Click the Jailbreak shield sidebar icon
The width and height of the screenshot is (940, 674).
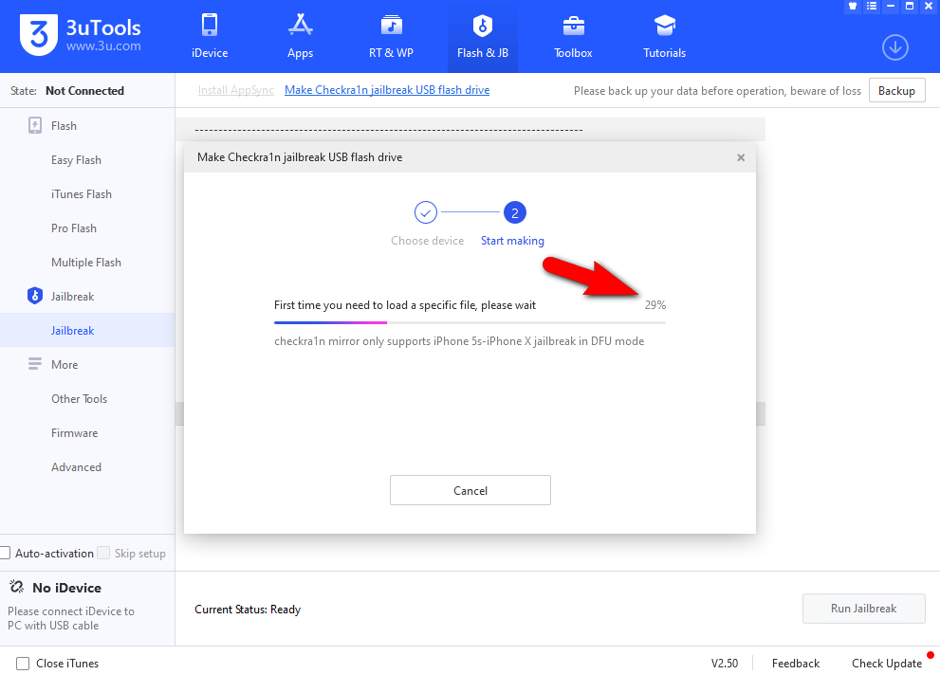(x=35, y=296)
